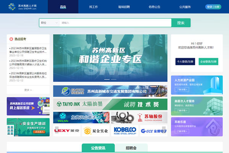
Task: Open the 苏州高新城市交通发展集团 banner
Action: pyautogui.click(x=110, y=91)
